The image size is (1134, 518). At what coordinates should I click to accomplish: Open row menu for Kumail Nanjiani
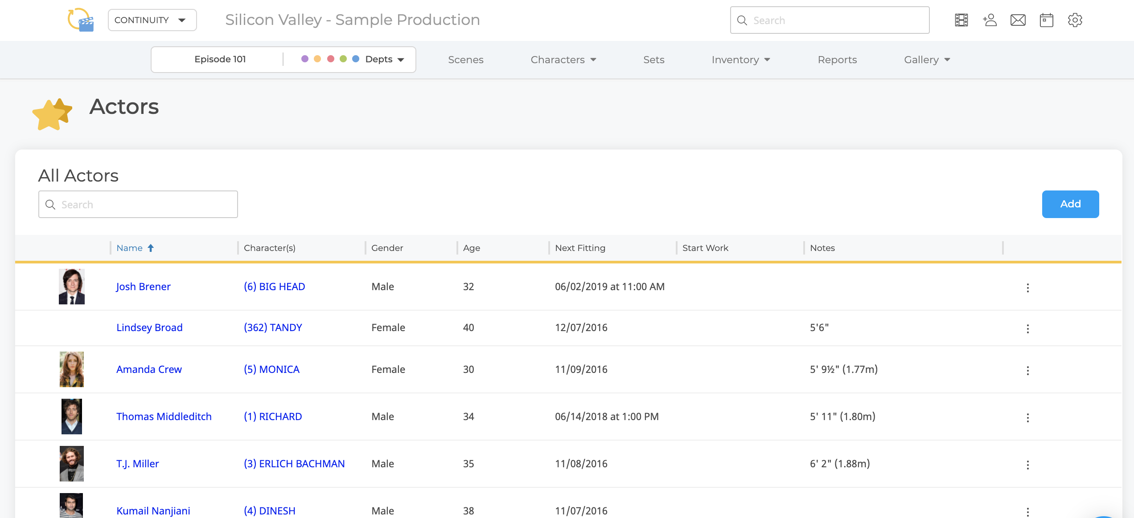[x=1028, y=512]
